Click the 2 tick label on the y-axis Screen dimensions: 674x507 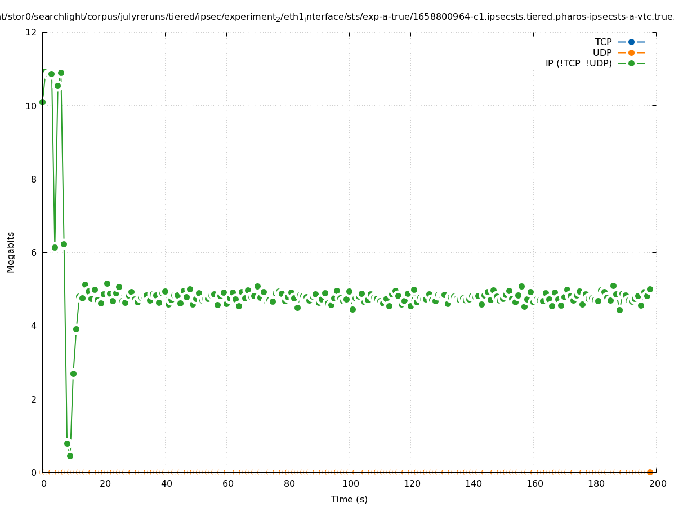[x=34, y=399]
